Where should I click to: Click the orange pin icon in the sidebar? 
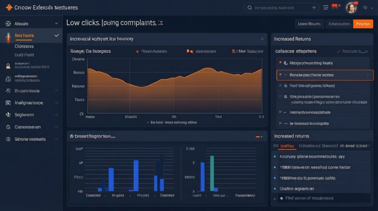[8, 36]
